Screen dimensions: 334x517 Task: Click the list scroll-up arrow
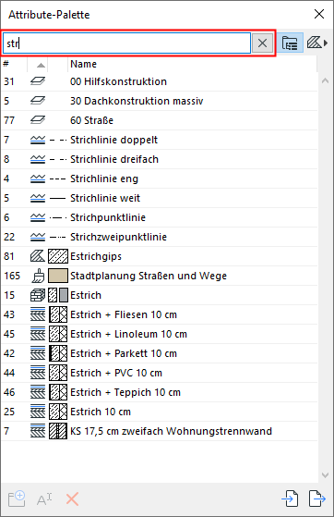click(325, 80)
